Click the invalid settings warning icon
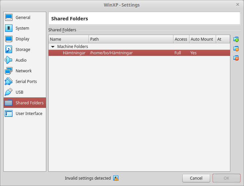 116,178
